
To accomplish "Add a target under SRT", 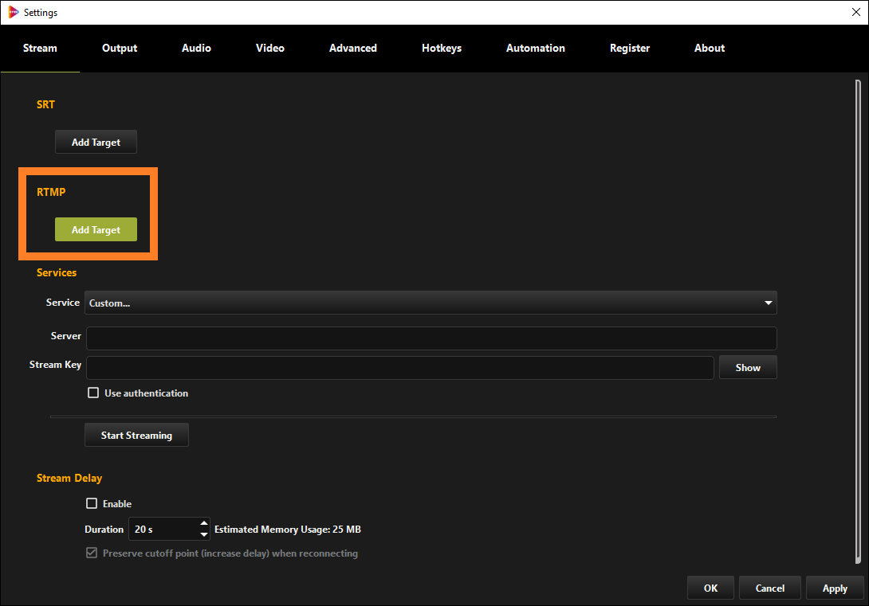I will point(96,143).
